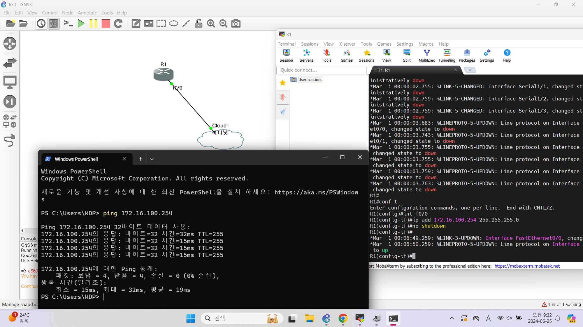
Task: Open the Annotate menu in GNS3
Action: point(87,13)
